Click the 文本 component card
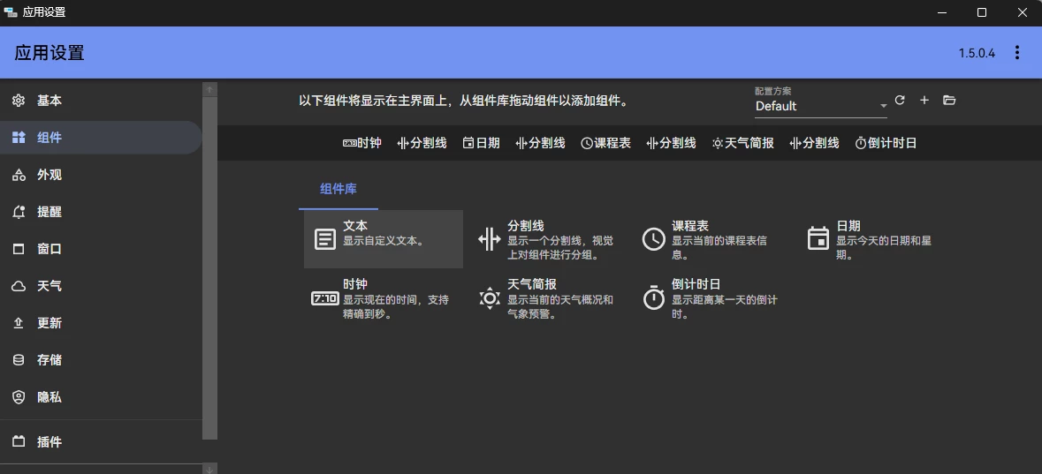Viewport: 1042px width, 474px height. click(384, 239)
